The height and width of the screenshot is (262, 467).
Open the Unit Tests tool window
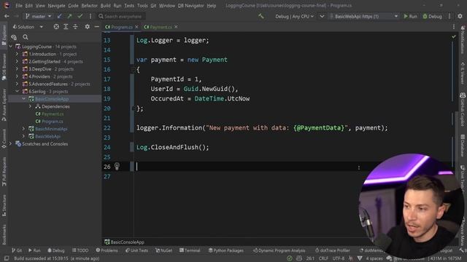pyautogui.click(x=136, y=250)
